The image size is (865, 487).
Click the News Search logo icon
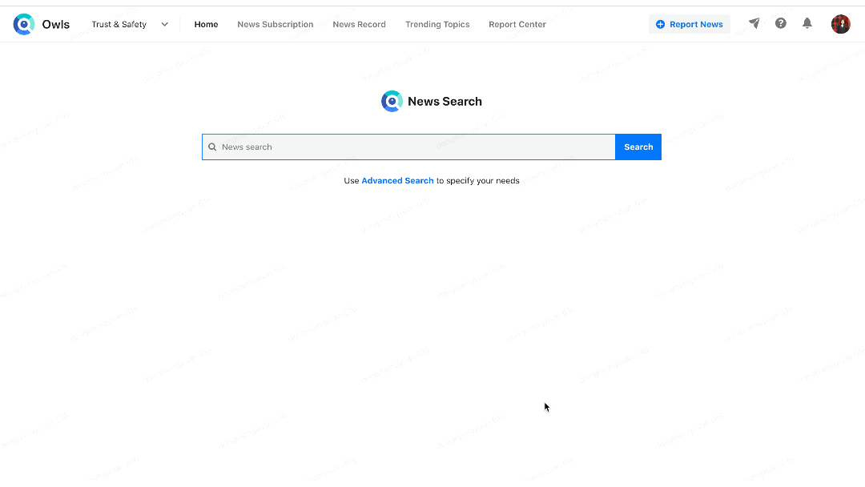click(392, 102)
